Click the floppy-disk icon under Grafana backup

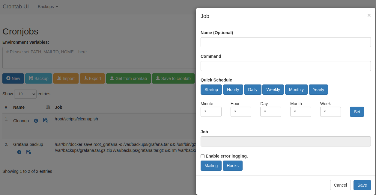[28, 152]
